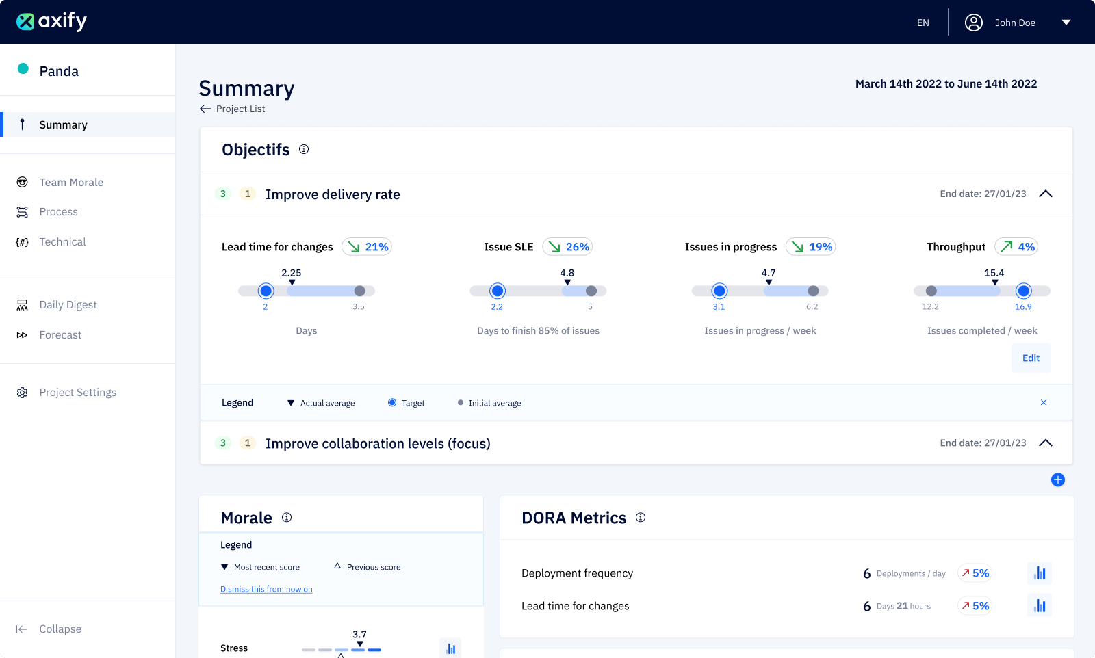The height and width of the screenshot is (658, 1095).
Task: Click the info icon next to DORA Metrics
Action: pyautogui.click(x=641, y=518)
